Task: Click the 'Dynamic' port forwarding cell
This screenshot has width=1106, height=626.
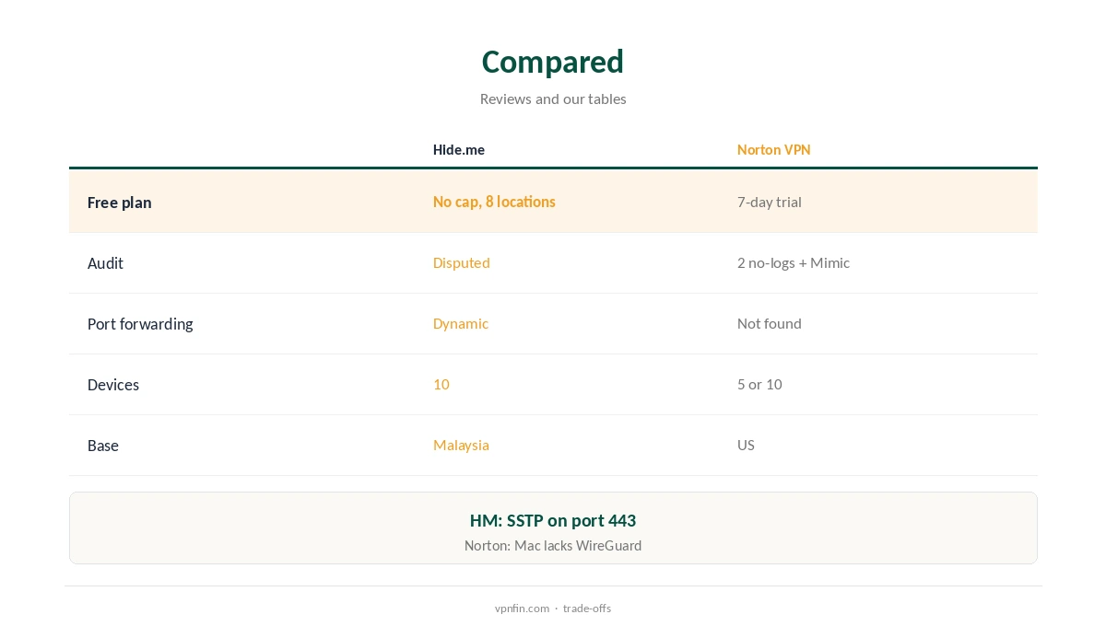Action: click(x=461, y=323)
